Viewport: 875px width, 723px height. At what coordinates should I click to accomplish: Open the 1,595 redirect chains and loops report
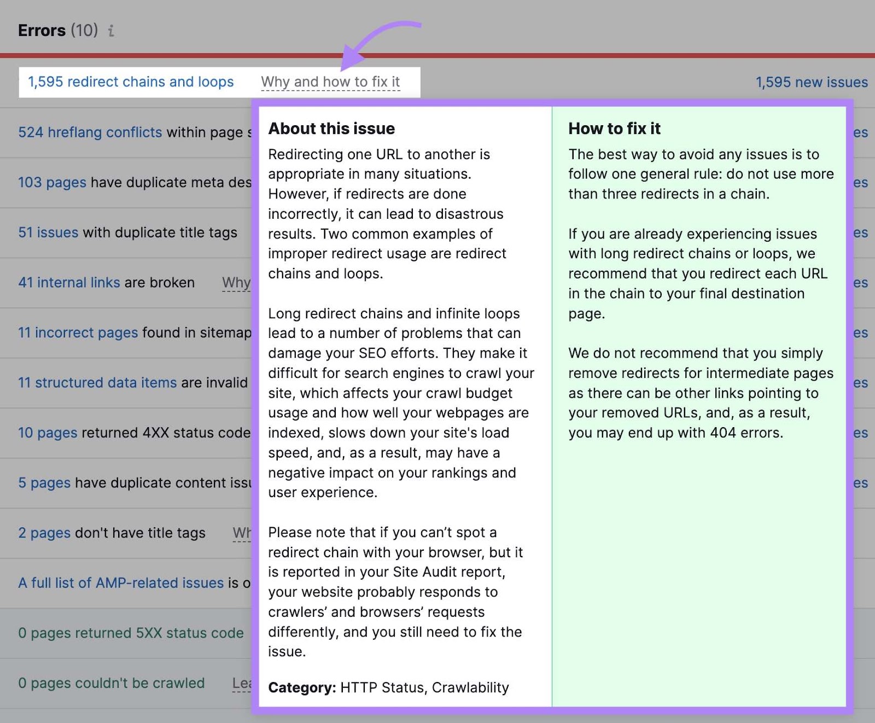coord(131,81)
